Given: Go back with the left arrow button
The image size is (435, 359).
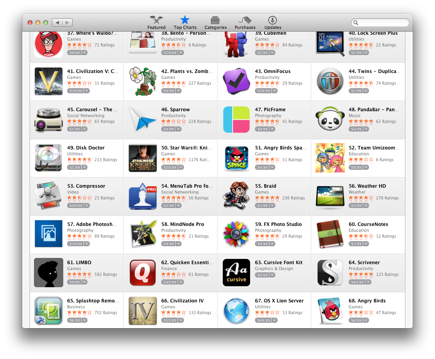Looking at the screenshot, I should pos(57,23).
